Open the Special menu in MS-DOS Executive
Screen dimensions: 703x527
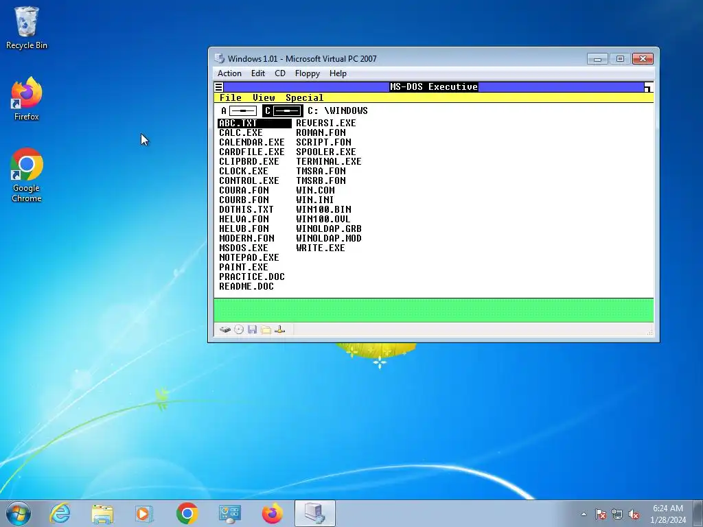click(x=304, y=97)
